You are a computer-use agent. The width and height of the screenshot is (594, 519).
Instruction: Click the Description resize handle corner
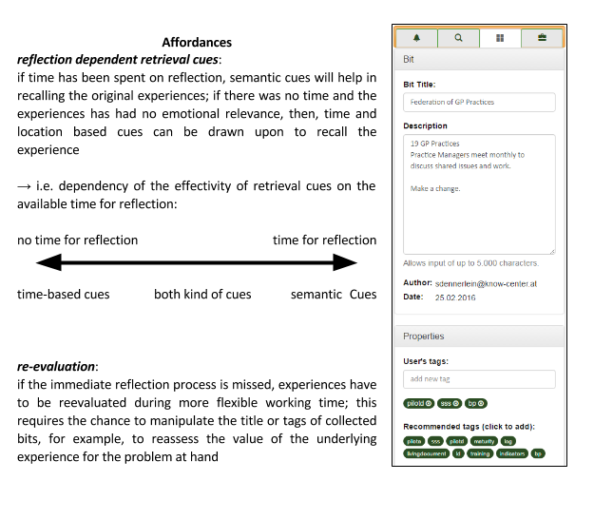click(552, 251)
